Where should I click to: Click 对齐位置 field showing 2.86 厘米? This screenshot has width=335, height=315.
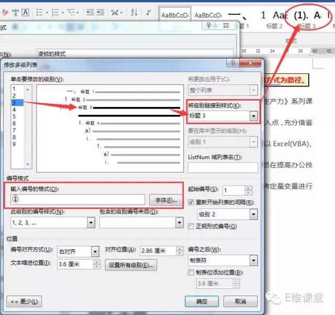(158, 251)
